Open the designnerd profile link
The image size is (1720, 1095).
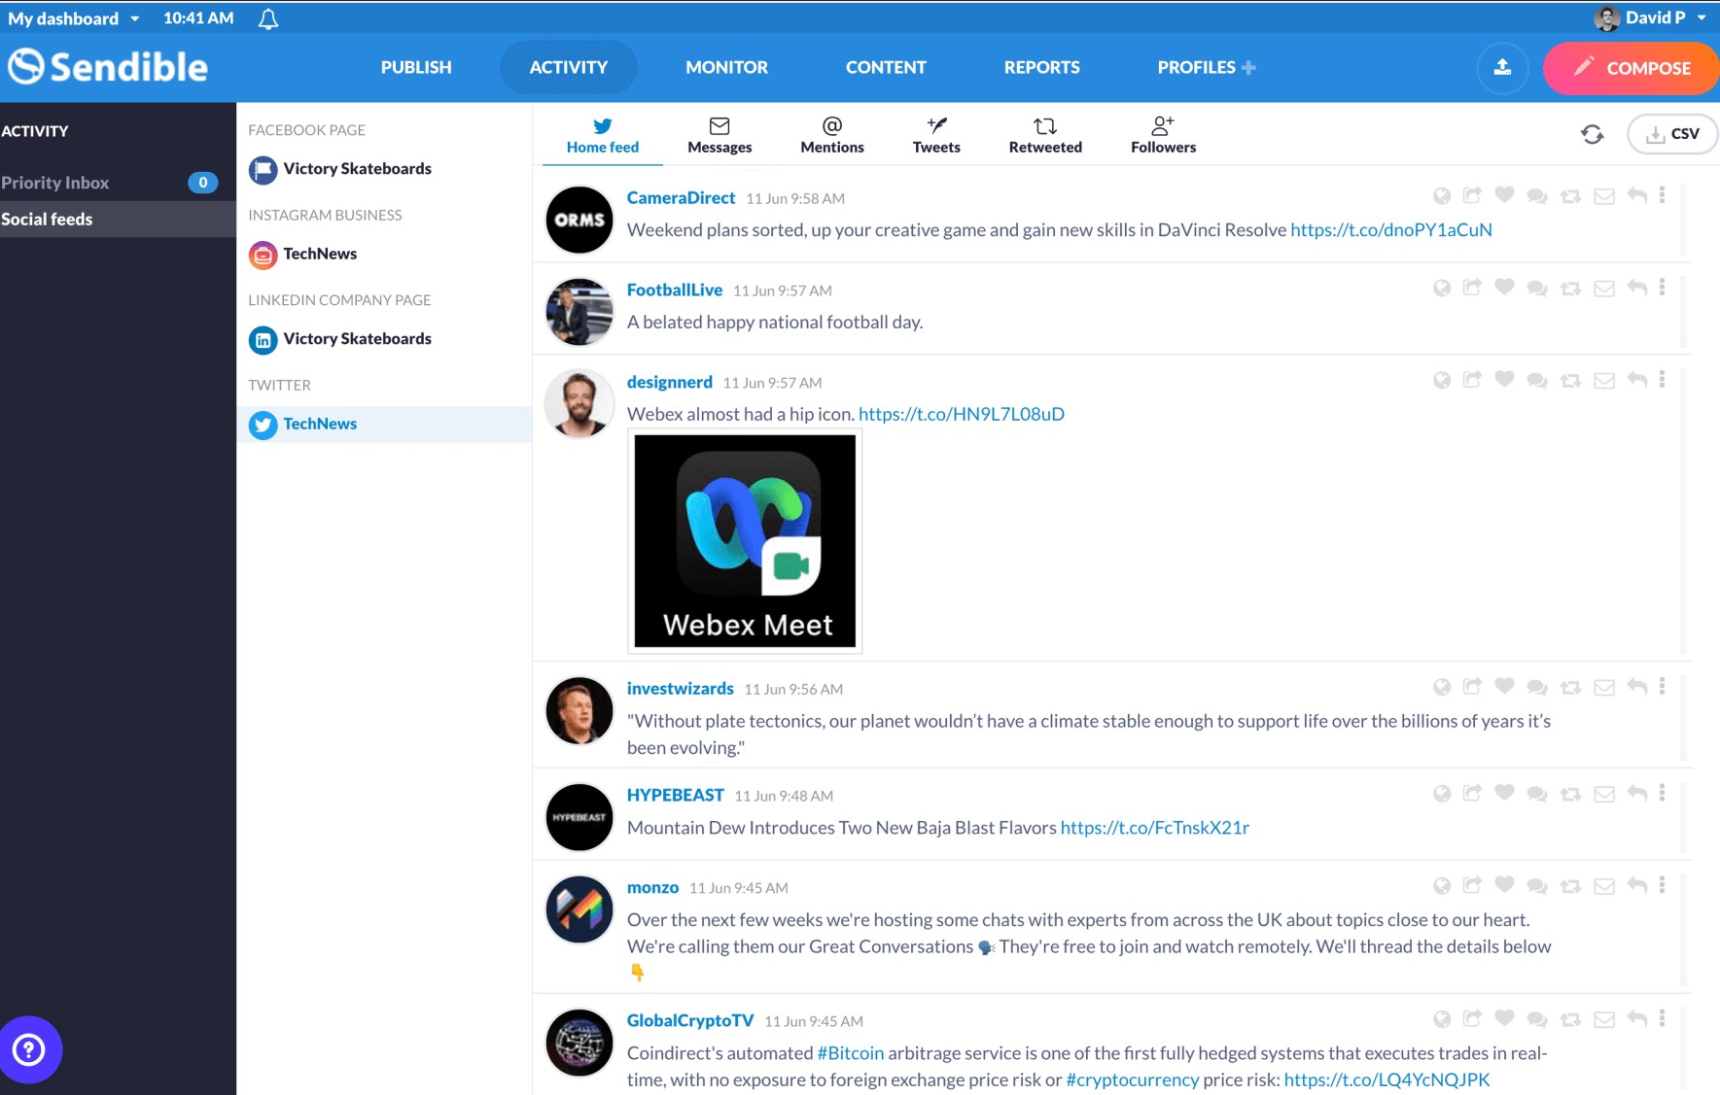(670, 382)
